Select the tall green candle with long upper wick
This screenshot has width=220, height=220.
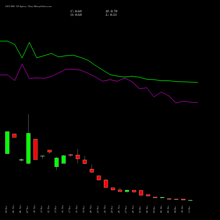[29, 148]
